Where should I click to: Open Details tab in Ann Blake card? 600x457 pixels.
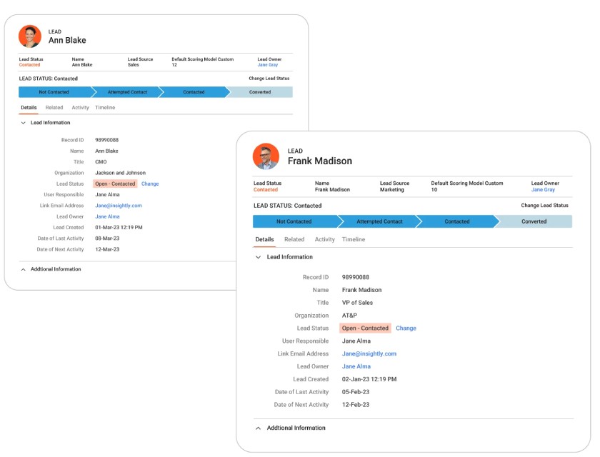pyautogui.click(x=29, y=107)
